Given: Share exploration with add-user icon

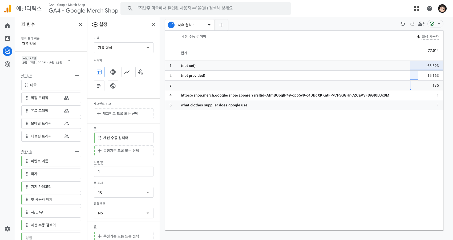Looking at the screenshot, I should pos(421,24).
